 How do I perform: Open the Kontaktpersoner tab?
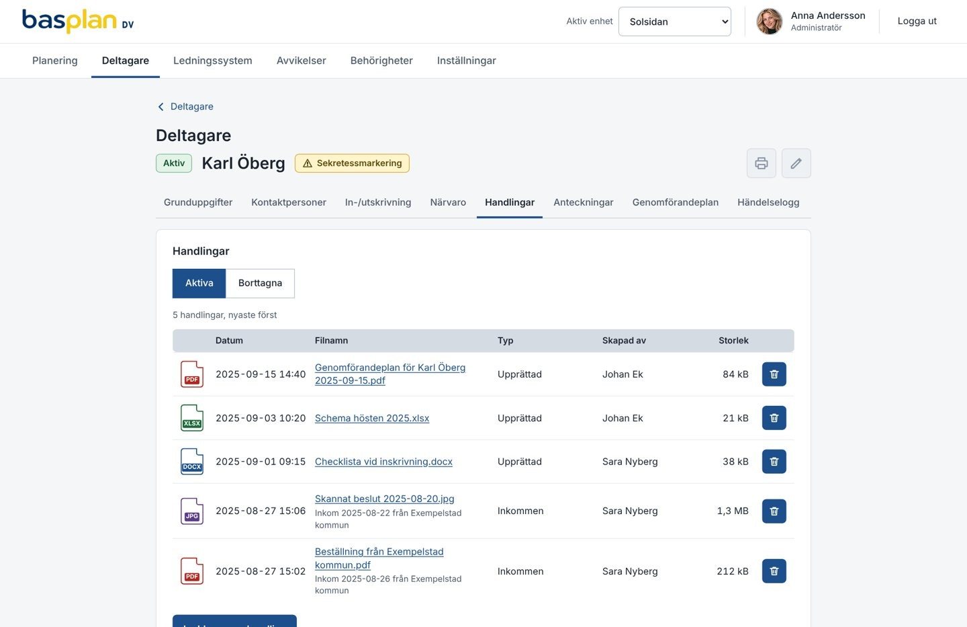tap(289, 202)
